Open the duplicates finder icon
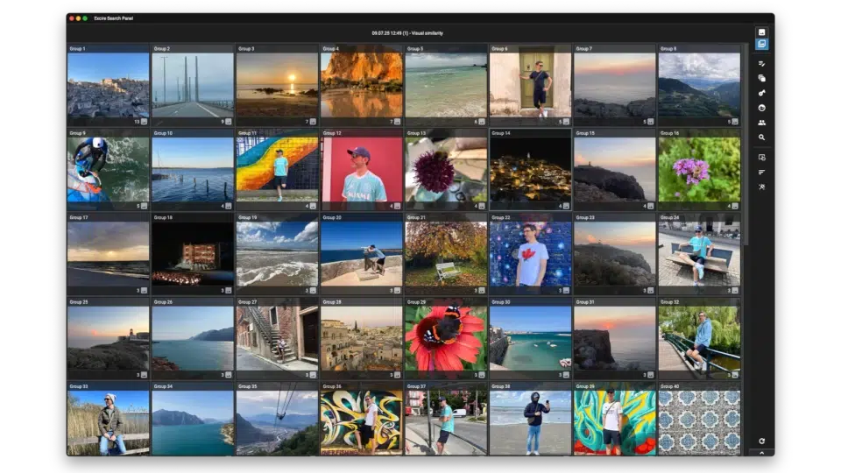The width and height of the screenshot is (841, 473). pyautogui.click(x=761, y=78)
